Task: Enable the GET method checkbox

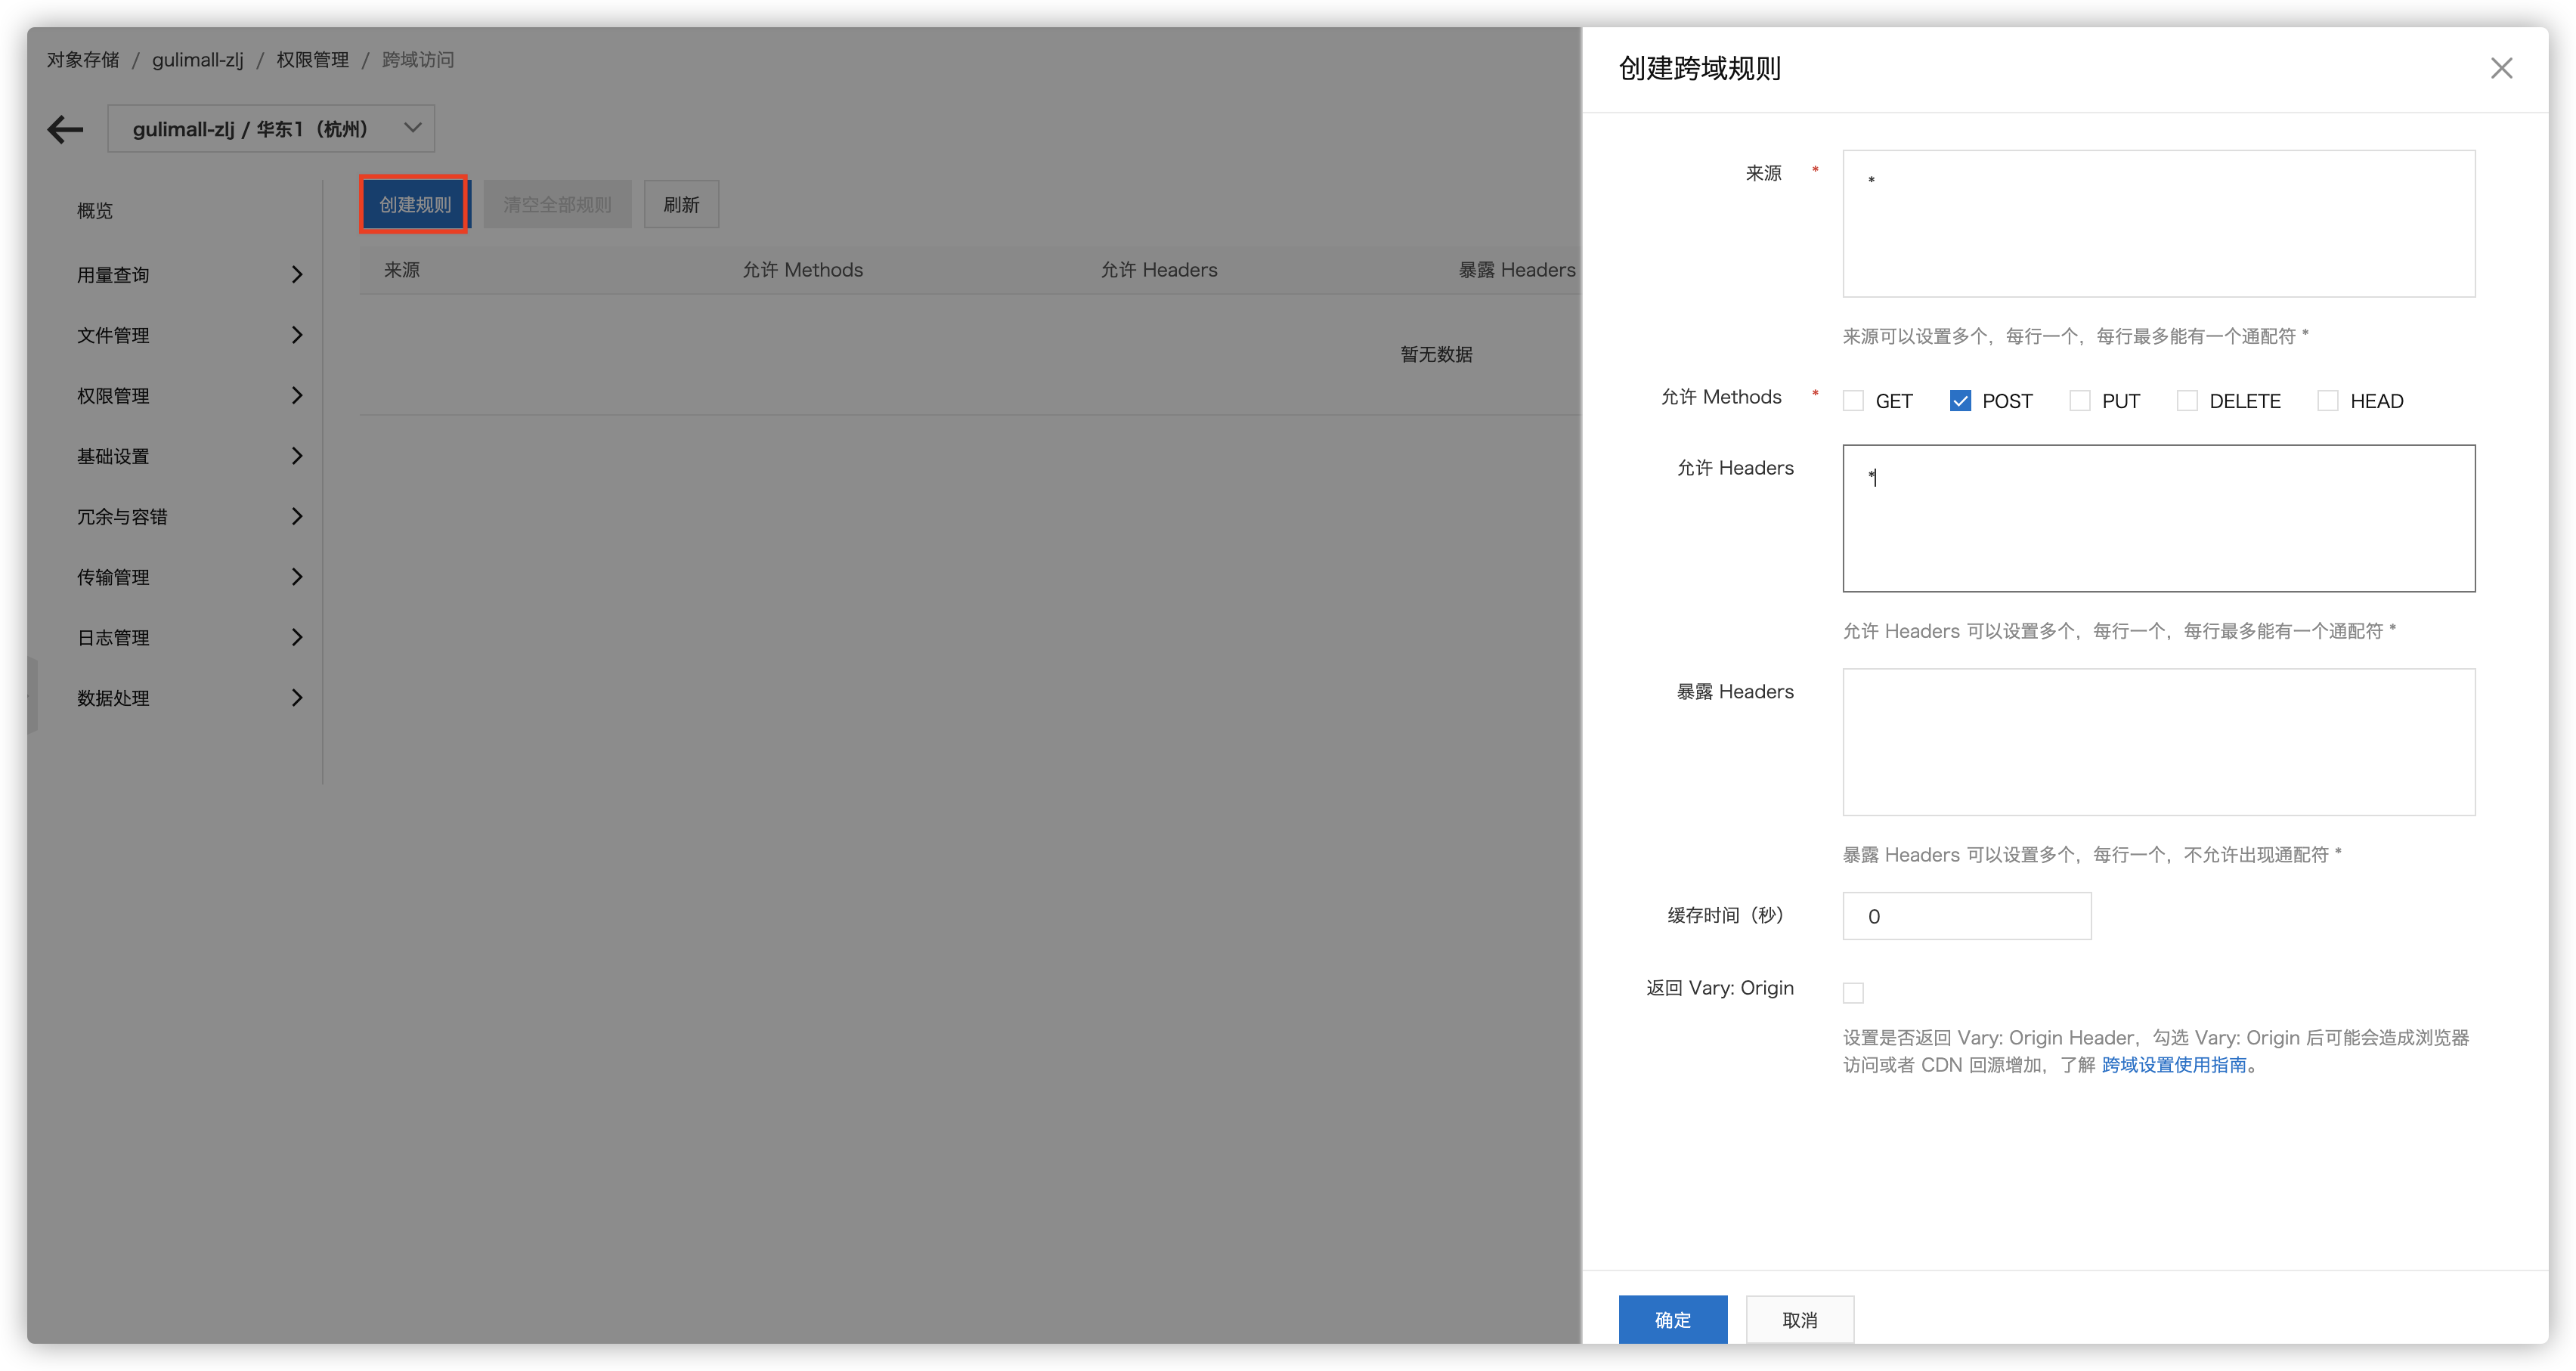Action: [1853, 401]
